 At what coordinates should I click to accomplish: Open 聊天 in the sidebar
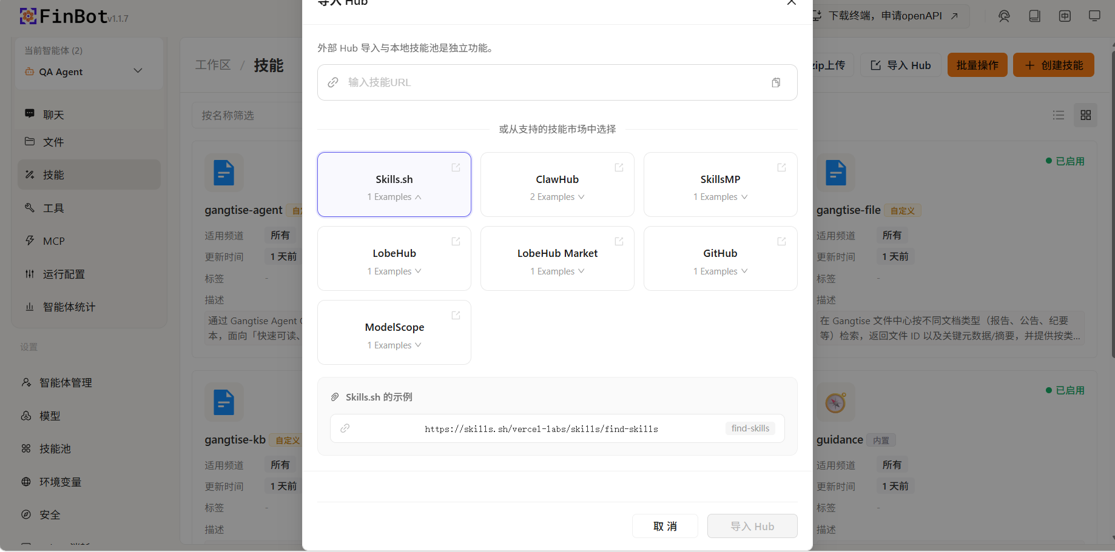pyautogui.click(x=89, y=115)
